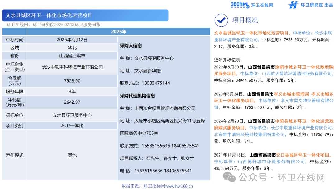Viewport: 336px width, 191px height.
Task: Click the 中标企业(企业类型) label
Action: click(15, 67)
